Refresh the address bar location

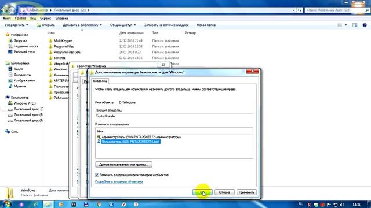click(300, 10)
